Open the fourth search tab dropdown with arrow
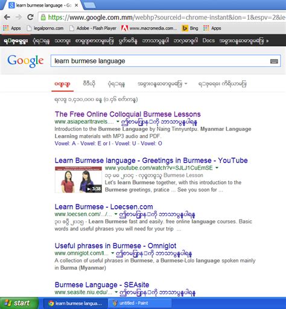The width and height of the screenshot is (286, 309). click(162, 83)
